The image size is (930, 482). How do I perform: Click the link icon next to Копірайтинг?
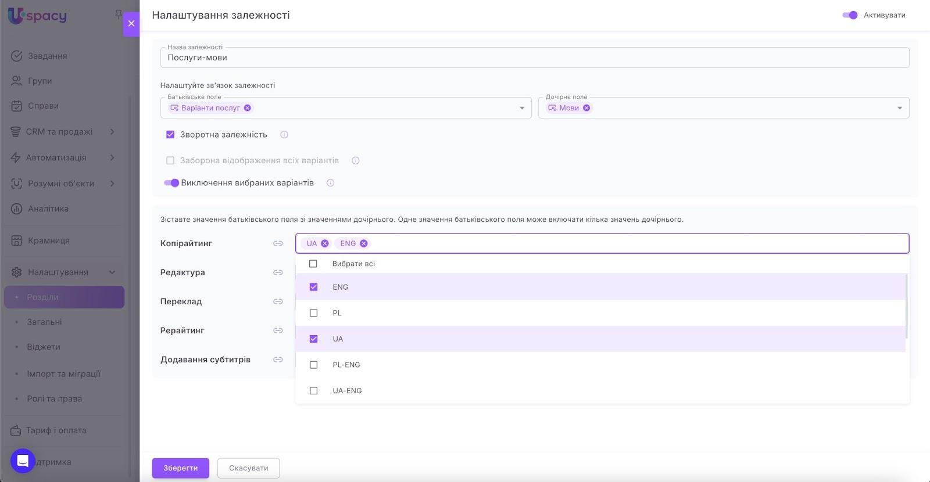(x=278, y=243)
